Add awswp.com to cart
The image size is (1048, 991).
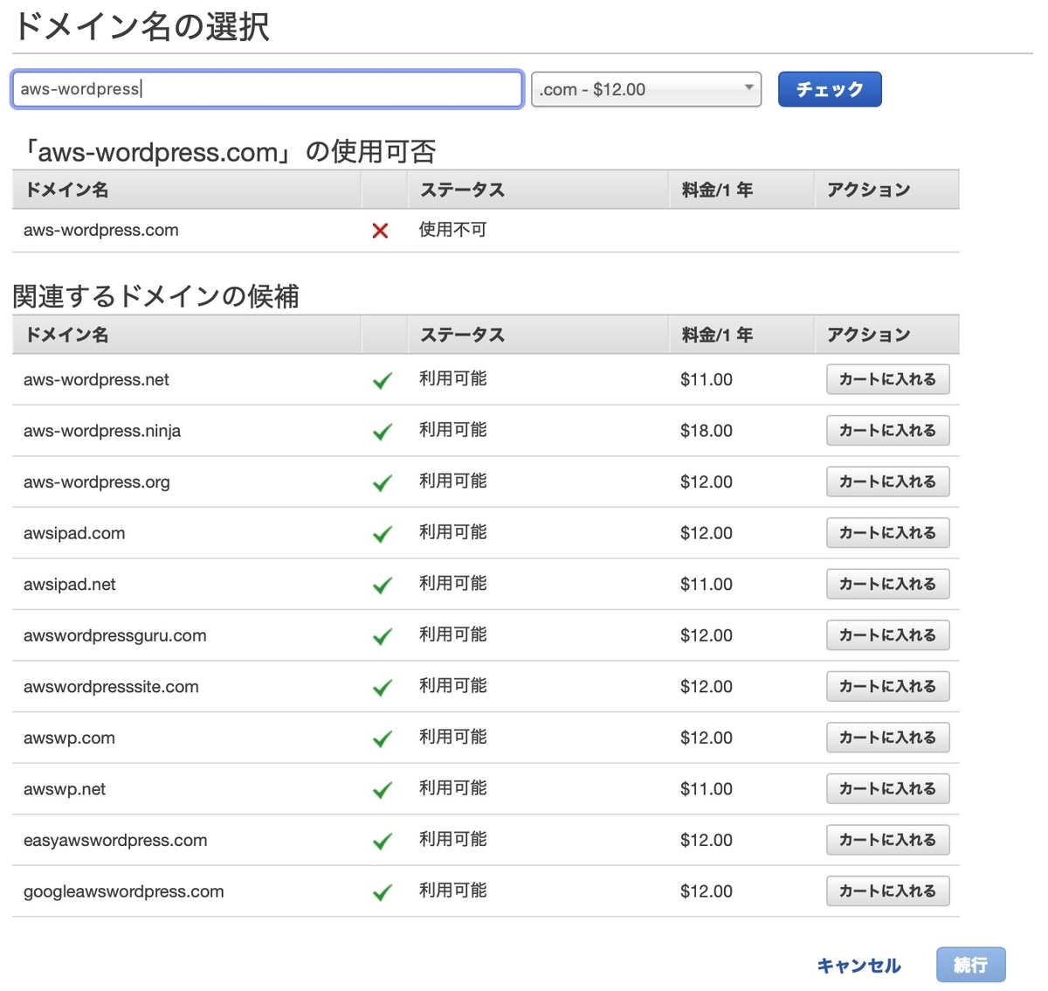pyautogui.click(x=887, y=738)
